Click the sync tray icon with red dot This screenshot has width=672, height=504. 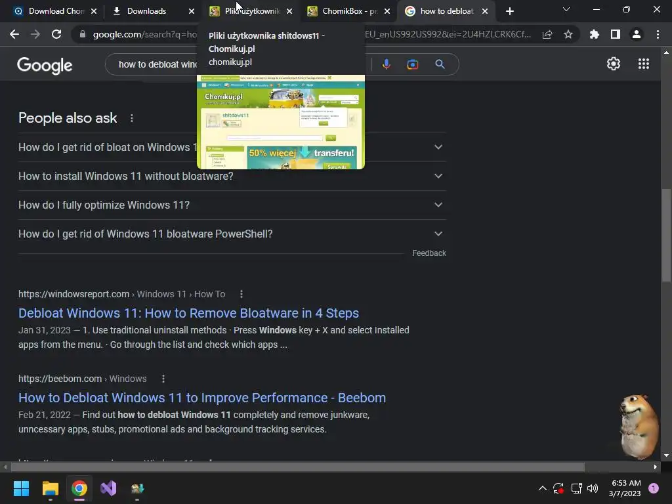[x=558, y=488]
